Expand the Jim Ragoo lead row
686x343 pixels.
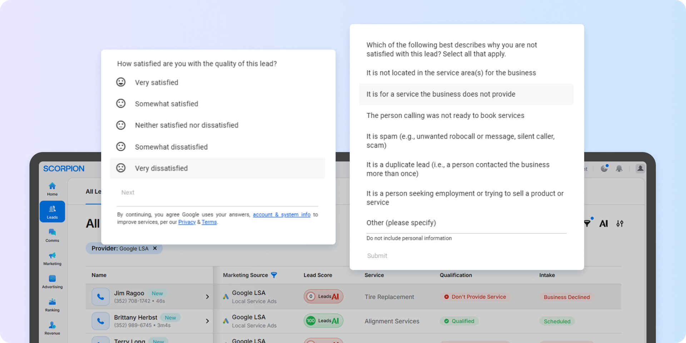tap(207, 297)
